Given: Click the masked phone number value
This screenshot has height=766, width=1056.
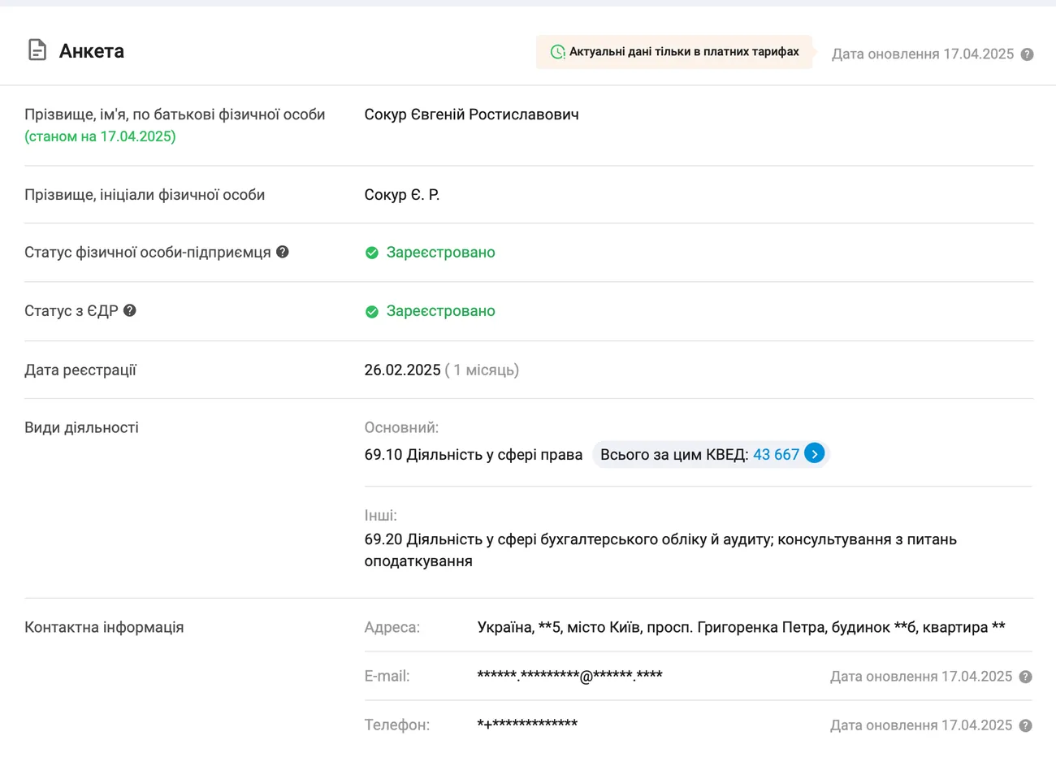Looking at the screenshot, I should (x=527, y=725).
